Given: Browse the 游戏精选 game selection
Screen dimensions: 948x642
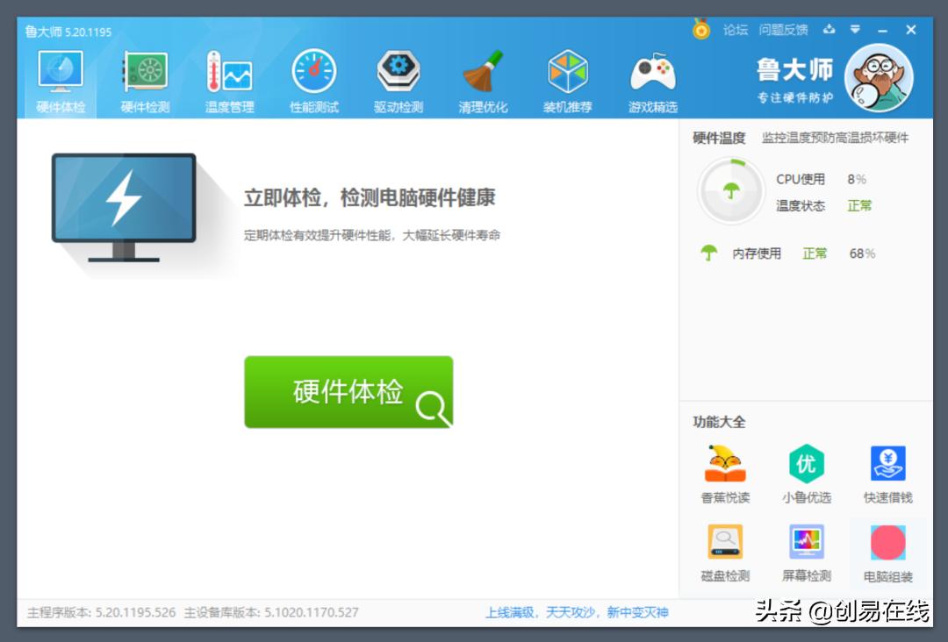Looking at the screenshot, I should click(653, 79).
